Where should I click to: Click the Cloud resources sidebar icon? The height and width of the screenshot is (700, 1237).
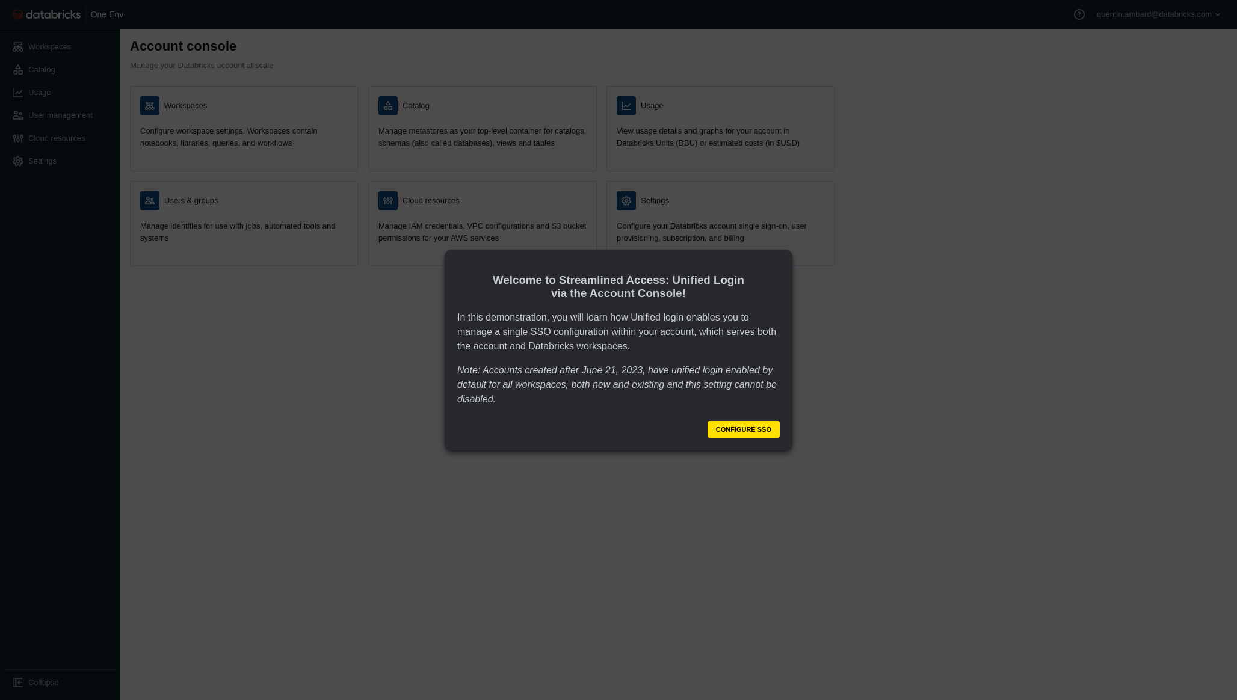(18, 138)
